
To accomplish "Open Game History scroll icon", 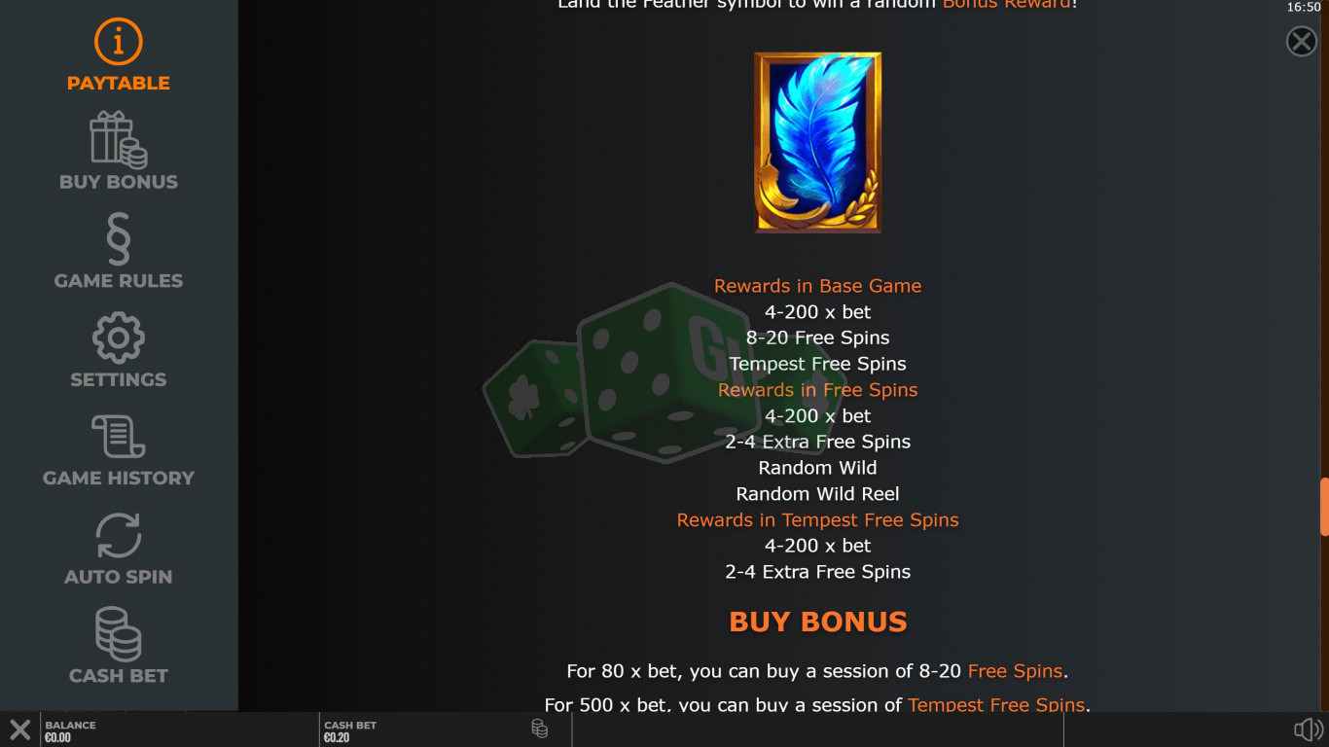I will [119, 437].
